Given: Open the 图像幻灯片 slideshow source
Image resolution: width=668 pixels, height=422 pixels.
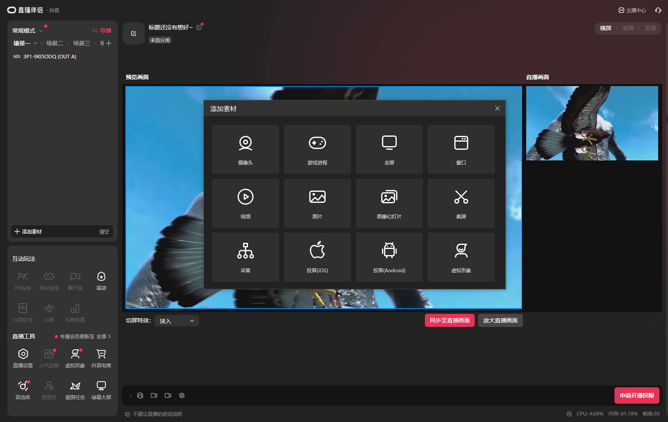Looking at the screenshot, I should (389, 203).
